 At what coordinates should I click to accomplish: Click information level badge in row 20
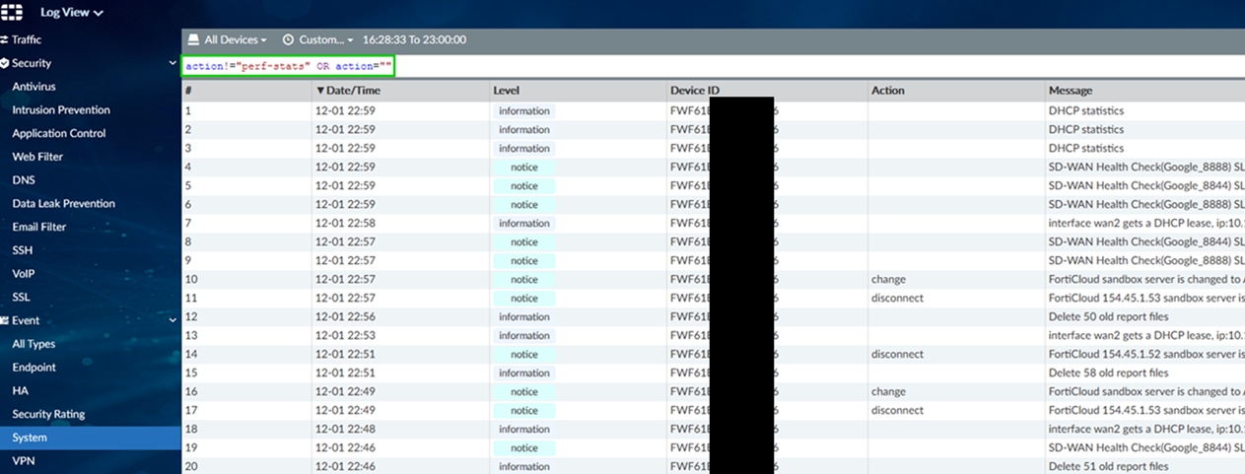point(524,467)
